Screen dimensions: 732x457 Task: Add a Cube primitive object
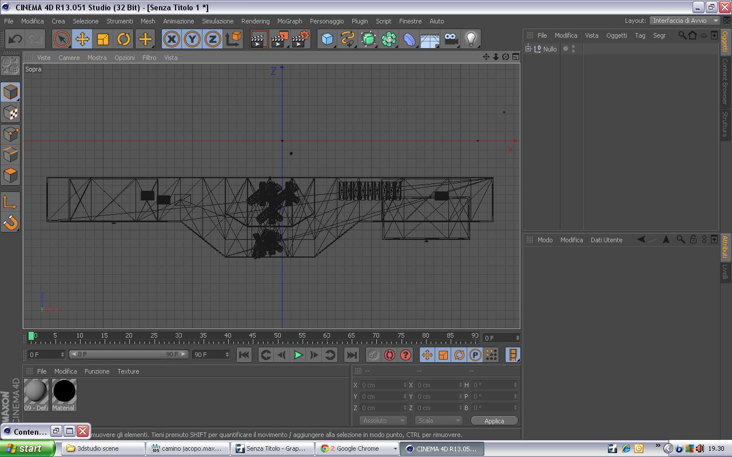click(x=327, y=39)
